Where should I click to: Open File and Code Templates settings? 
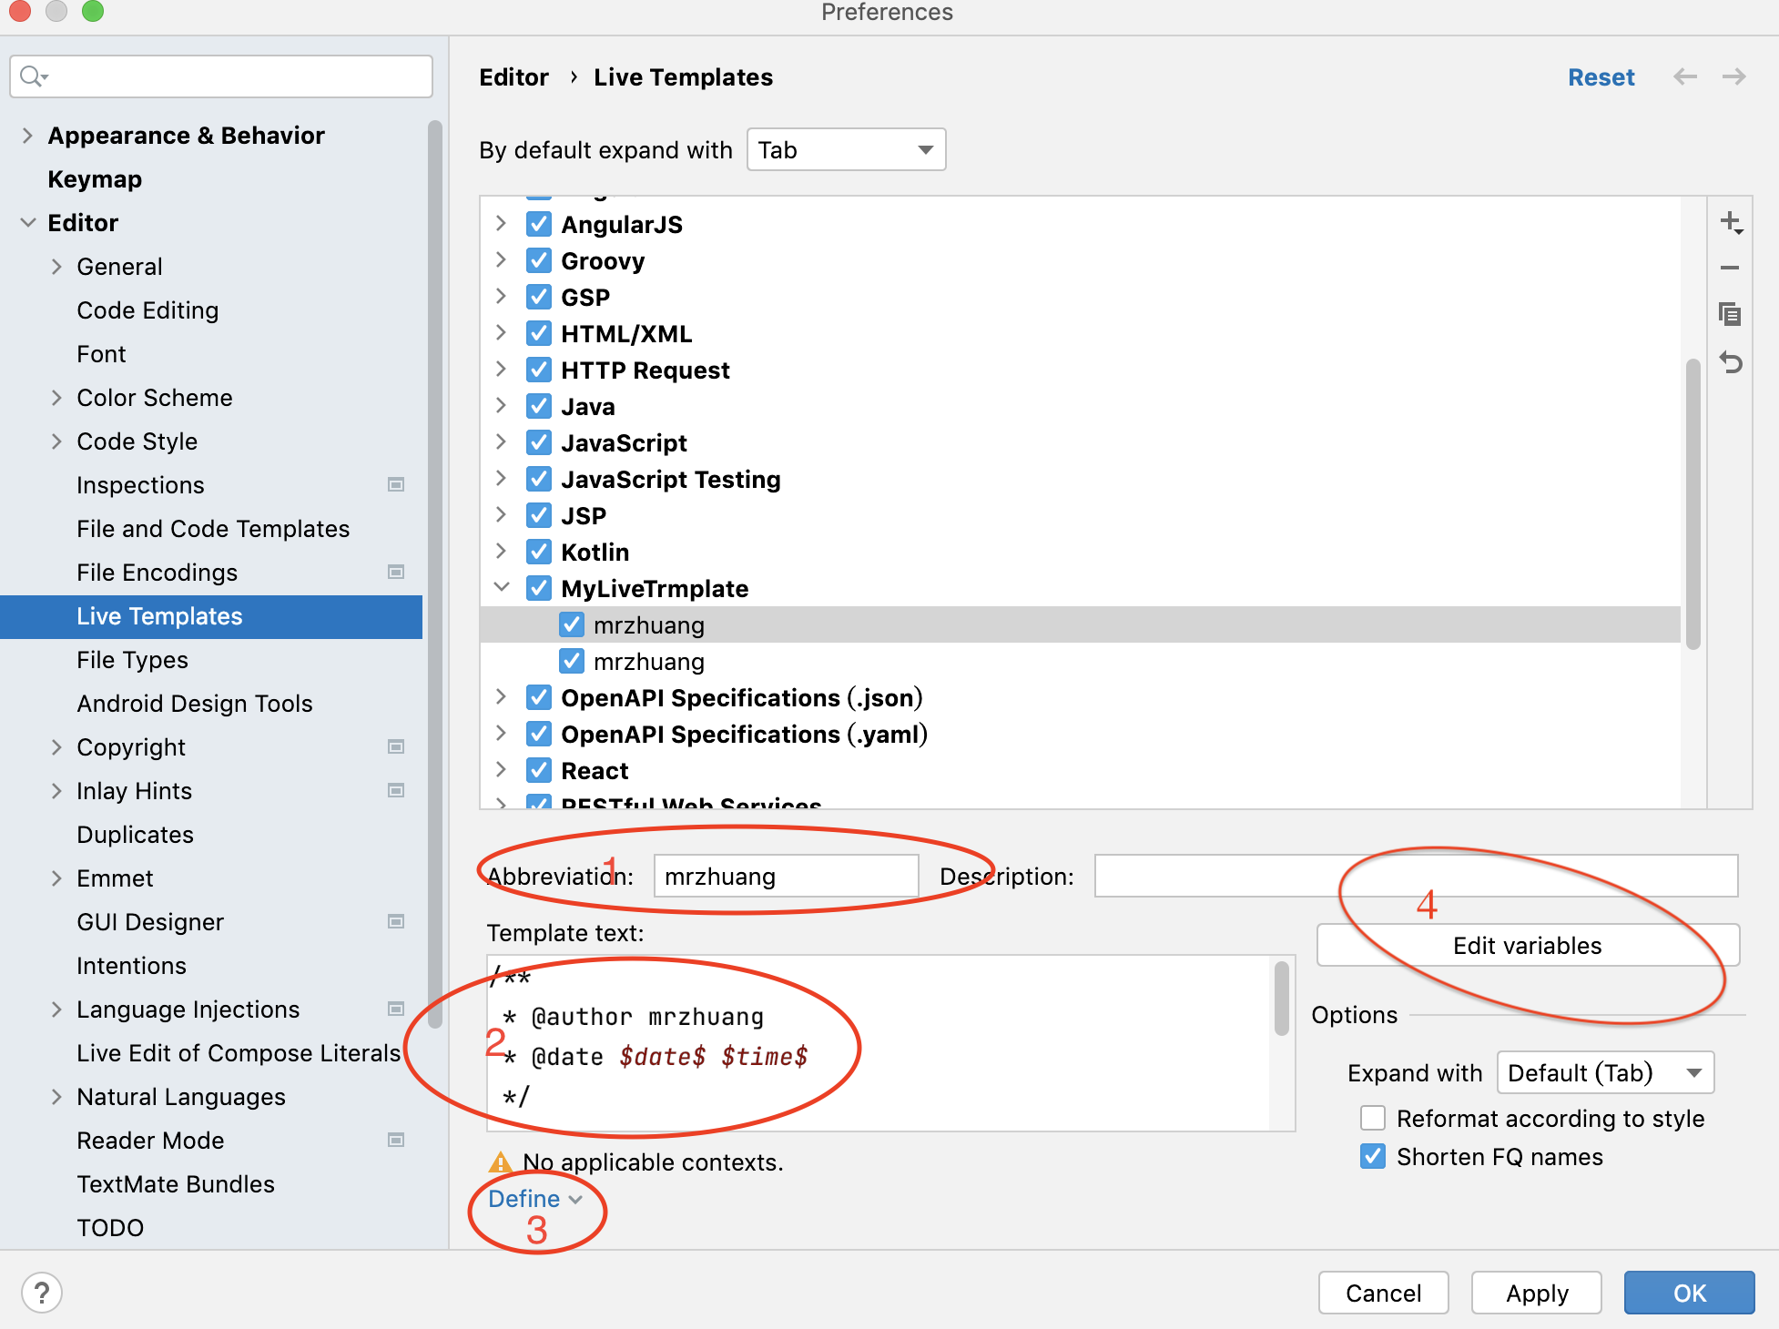pyautogui.click(x=213, y=529)
